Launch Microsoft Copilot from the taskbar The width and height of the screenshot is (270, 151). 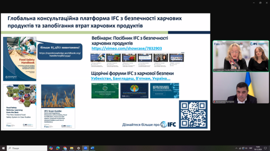pyautogui.click(x=51, y=148)
